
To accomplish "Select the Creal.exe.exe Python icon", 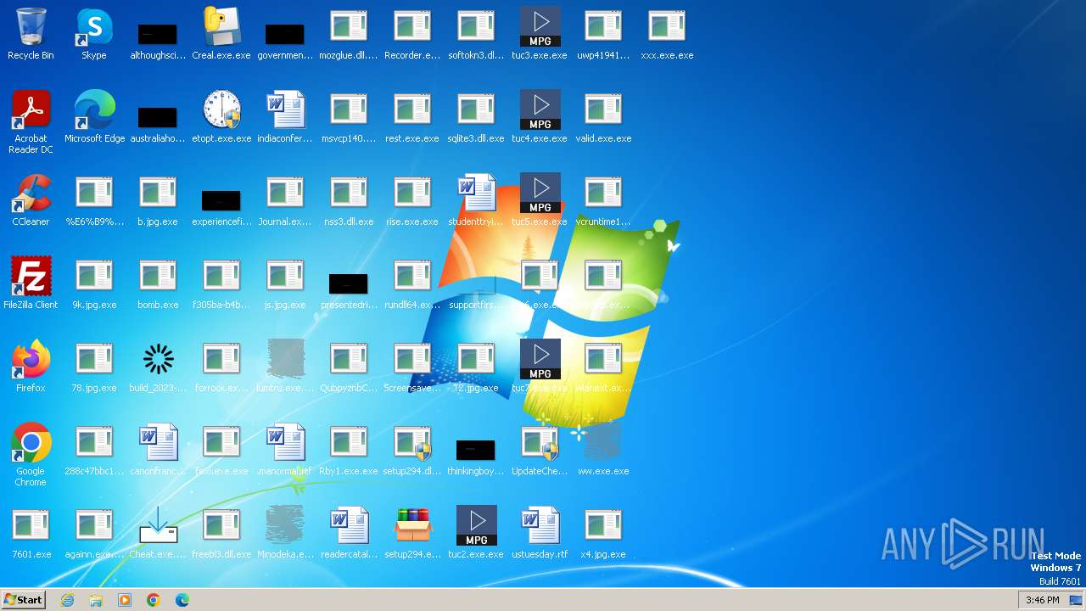I will (x=221, y=27).
